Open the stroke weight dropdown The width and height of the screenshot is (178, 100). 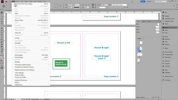click(80, 5)
